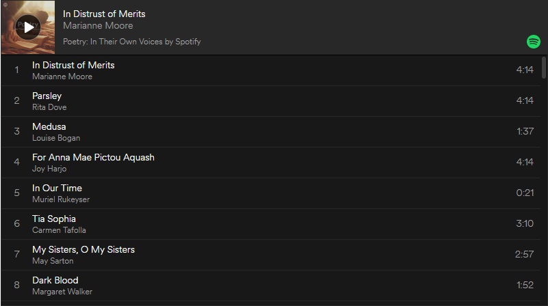Select My Sisters, O My Sisters track
Image resolution: width=548 pixels, height=306 pixels.
point(270,255)
